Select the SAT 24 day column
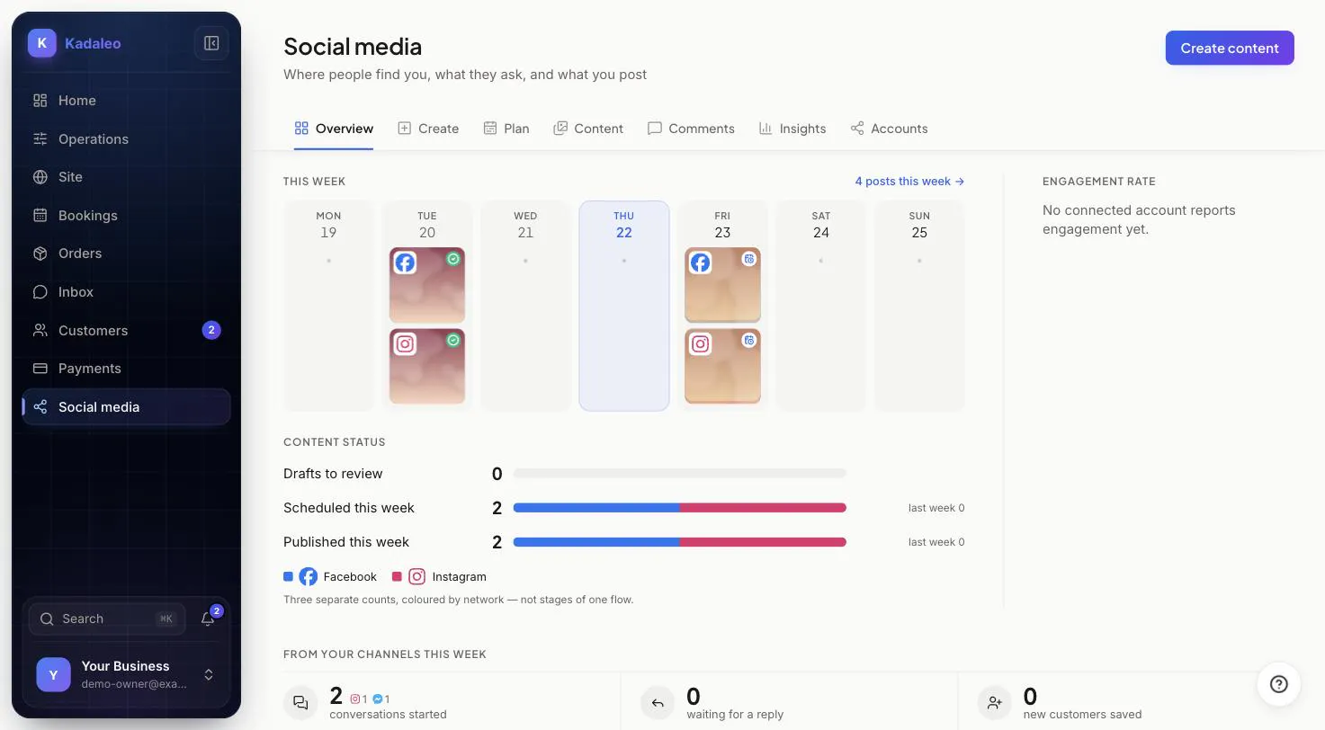1325x730 pixels. tap(820, 306)
